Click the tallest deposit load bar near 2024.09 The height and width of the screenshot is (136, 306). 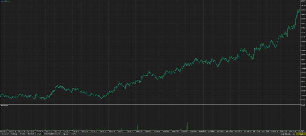click(187, 126)
